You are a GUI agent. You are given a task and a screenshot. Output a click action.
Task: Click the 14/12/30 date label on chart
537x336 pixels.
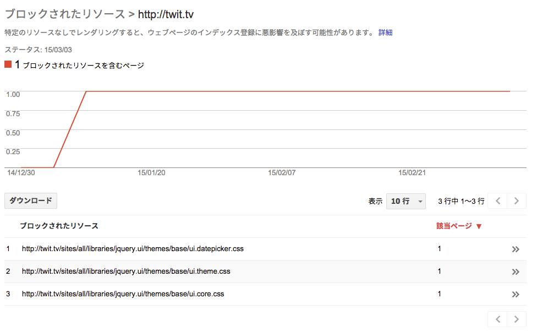pyautogui.click(x=21, y=173)
